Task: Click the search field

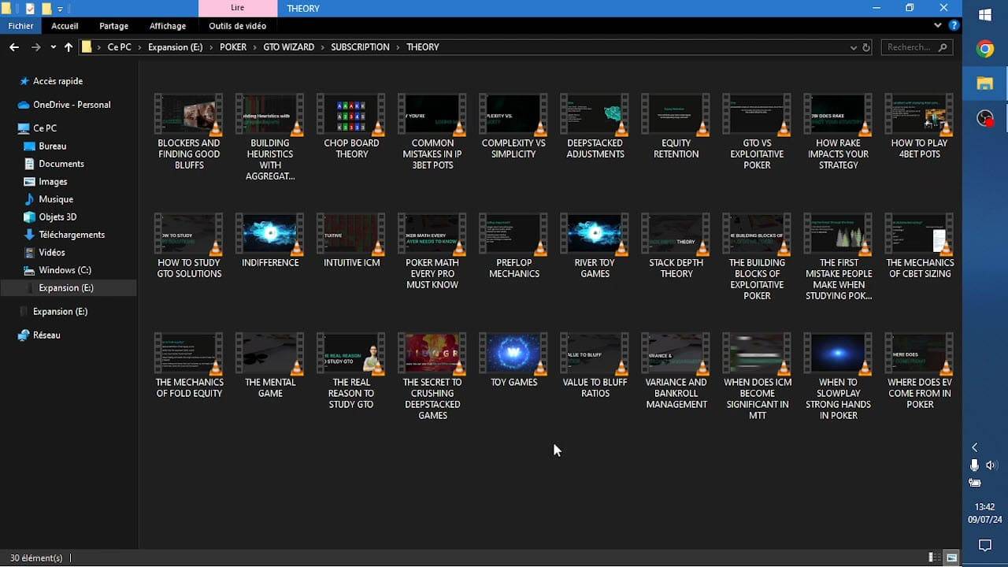Action: point(917,47)
